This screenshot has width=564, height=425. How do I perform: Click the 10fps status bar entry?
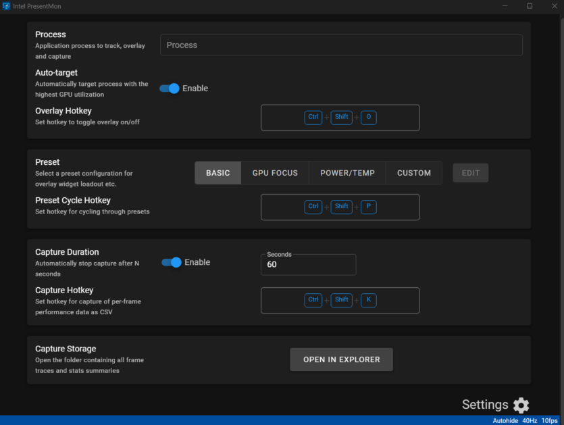tap(550, 421)
